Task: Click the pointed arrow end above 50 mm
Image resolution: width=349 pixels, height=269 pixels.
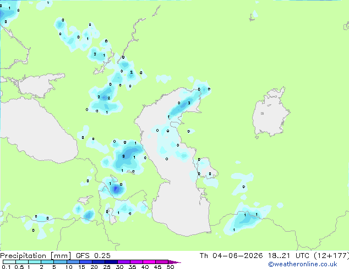Action: tap(174, 262)
